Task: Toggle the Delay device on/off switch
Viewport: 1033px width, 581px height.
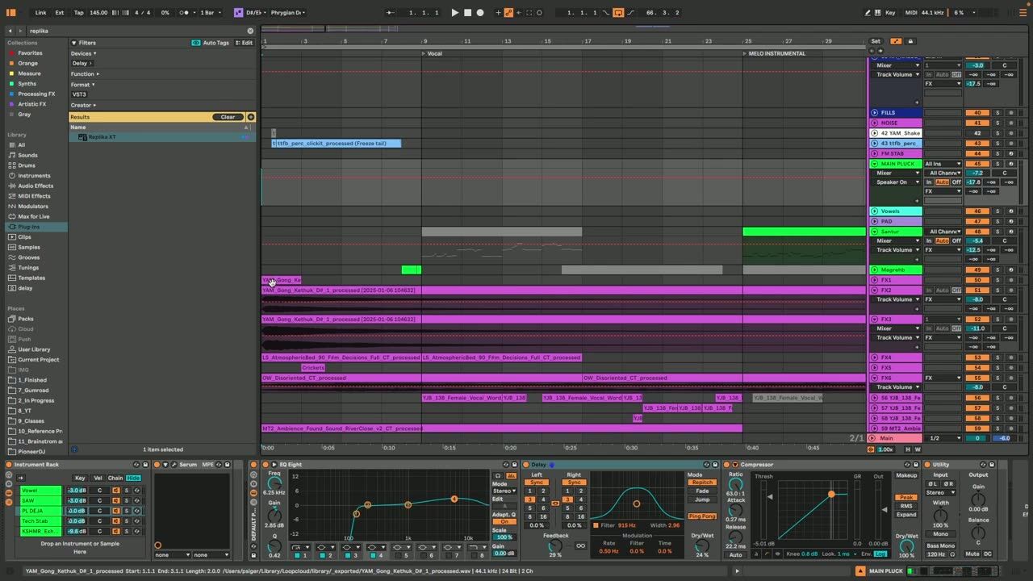Action: 527,465
